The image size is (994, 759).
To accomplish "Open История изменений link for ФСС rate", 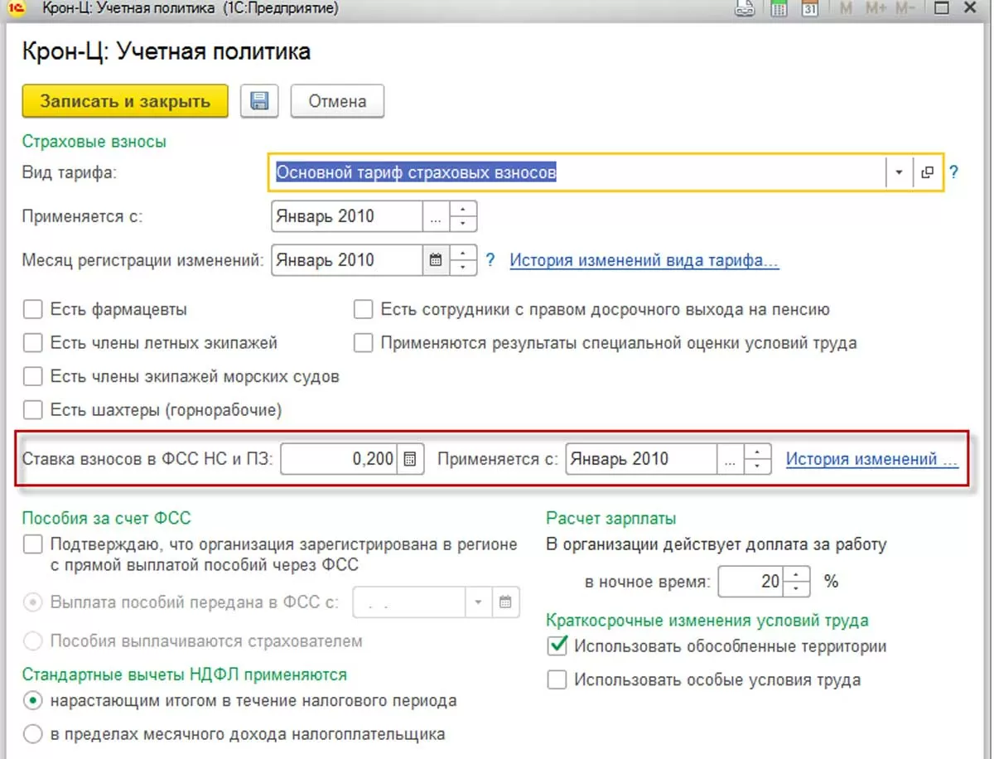I will point(871,459).
